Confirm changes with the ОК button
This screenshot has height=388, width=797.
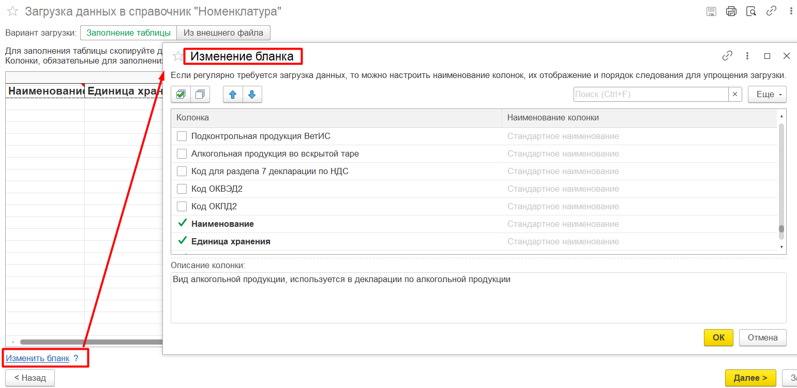coord(718,337)
